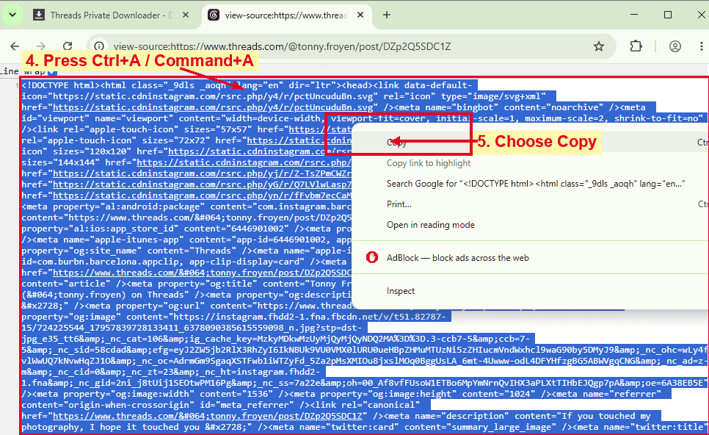
Task: Go forward to next page
Action: click(x=41, y=46)
